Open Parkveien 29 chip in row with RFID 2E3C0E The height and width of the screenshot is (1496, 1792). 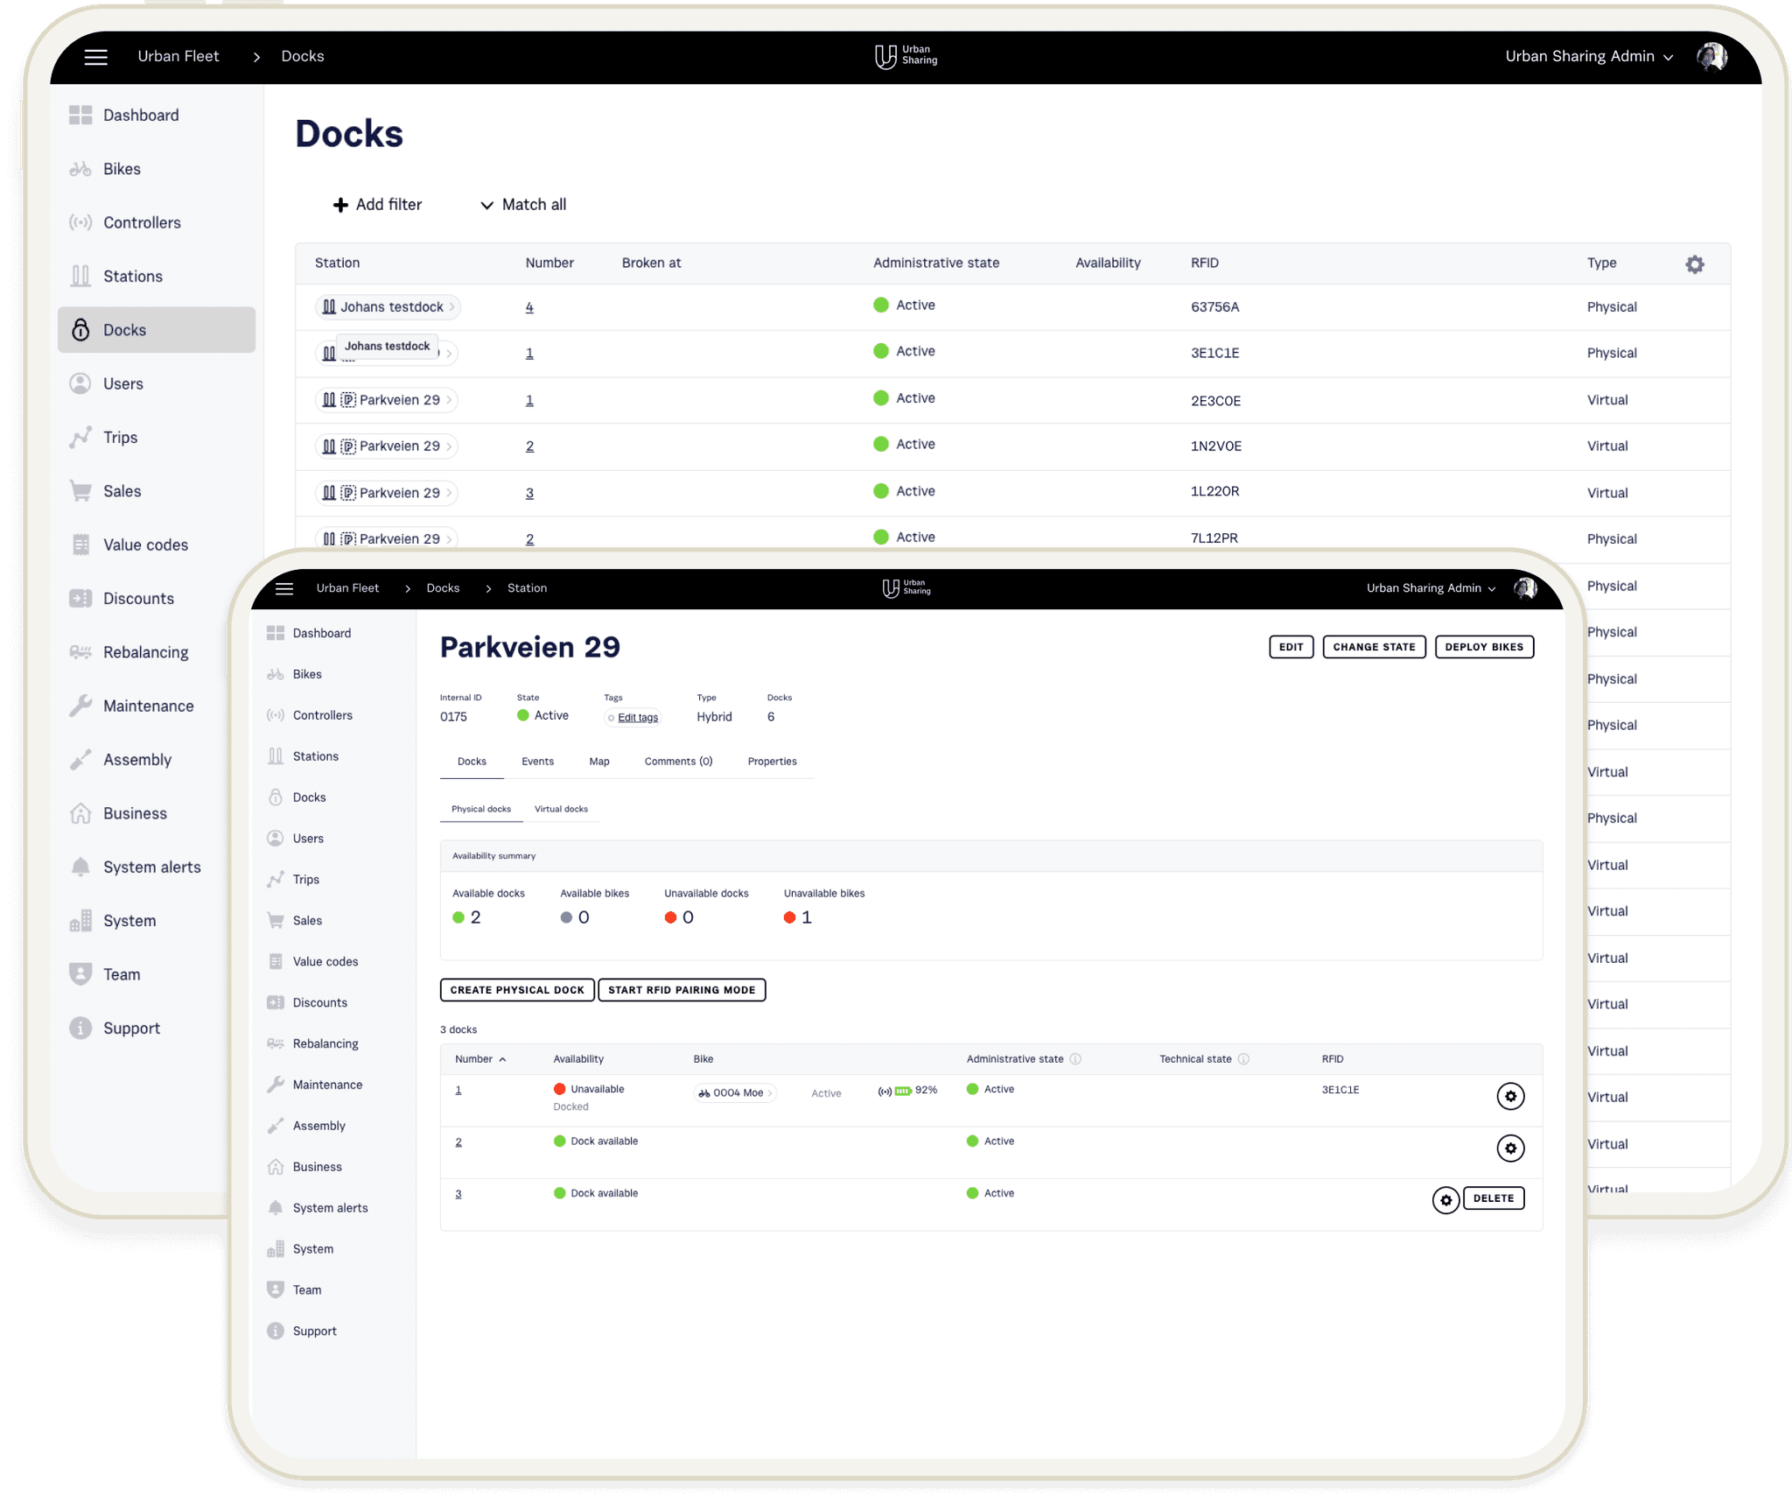(x=387, y=400)
